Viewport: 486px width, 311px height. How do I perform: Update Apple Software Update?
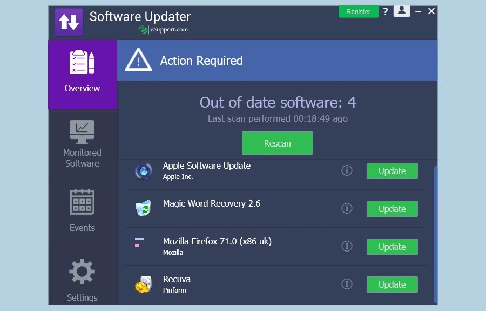(392, 171)
